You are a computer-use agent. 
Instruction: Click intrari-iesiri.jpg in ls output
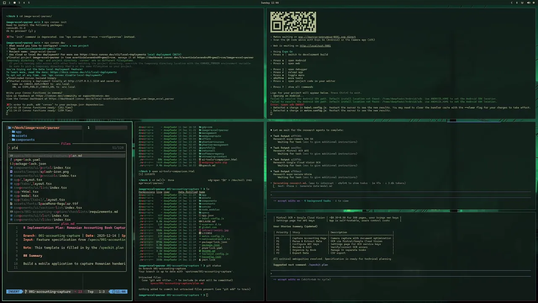point(215,230)
